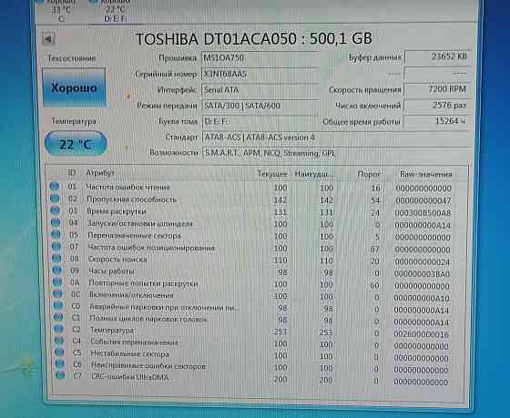Viewport: 510px width, 418px height.
Task: Click the Порог column header
Action: 369,174
